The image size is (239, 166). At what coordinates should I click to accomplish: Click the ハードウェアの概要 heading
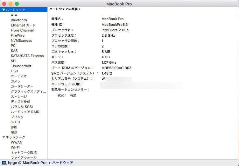(65, 9)
